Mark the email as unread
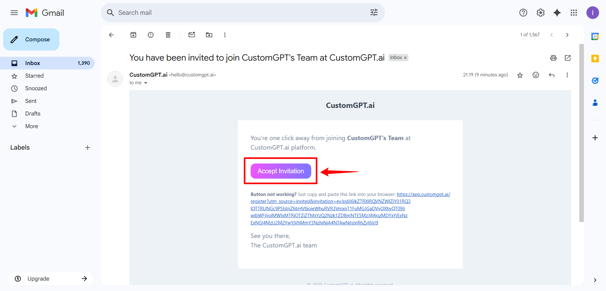 coord(192,35)
